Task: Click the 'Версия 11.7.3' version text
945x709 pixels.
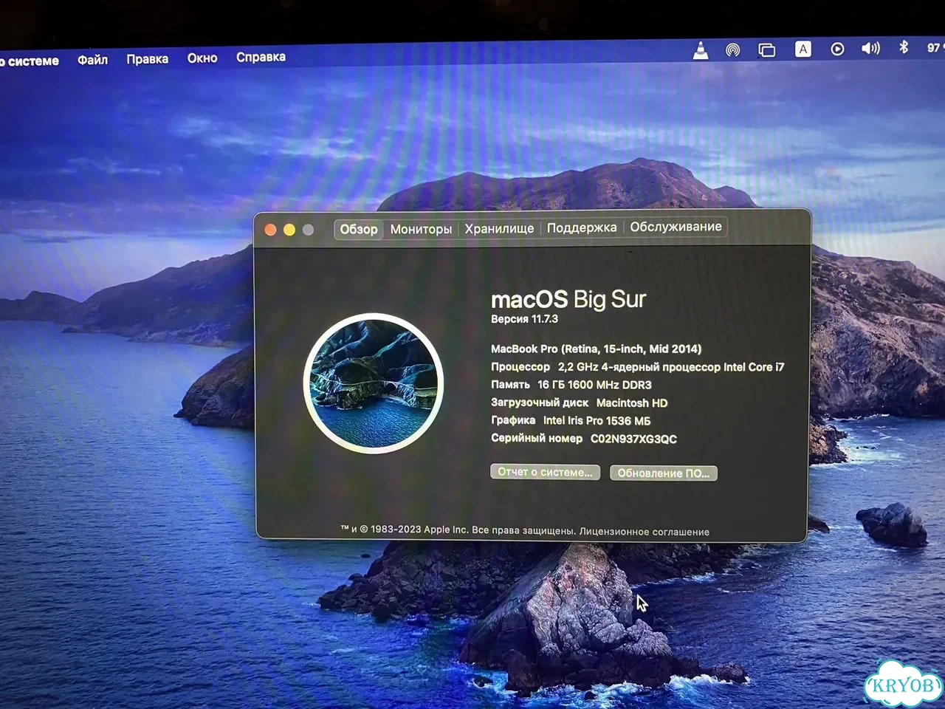Action: (x=524, y=319)
